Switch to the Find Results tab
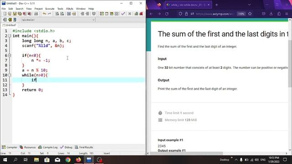 84,147
